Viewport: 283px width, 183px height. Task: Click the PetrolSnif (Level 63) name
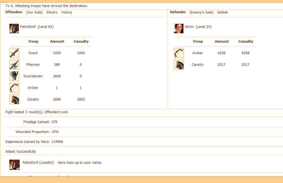coord(37,27)
